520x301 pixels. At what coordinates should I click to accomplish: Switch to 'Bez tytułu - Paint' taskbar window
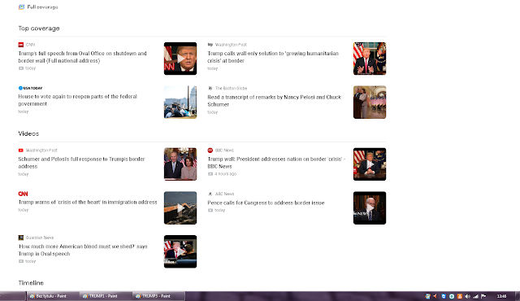point(52,296)
